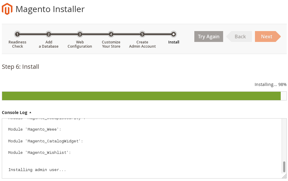
Task: Click the Customize Your Store step label
Action: (111, 44)
